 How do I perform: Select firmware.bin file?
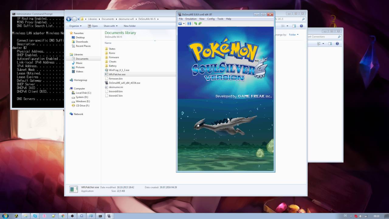click(115, 78)
